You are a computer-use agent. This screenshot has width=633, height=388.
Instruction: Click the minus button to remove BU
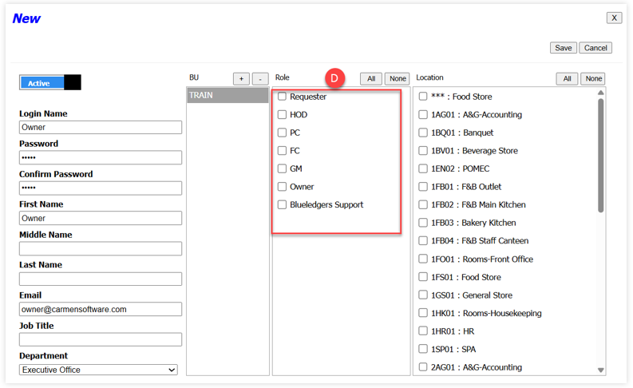point(260,78)
